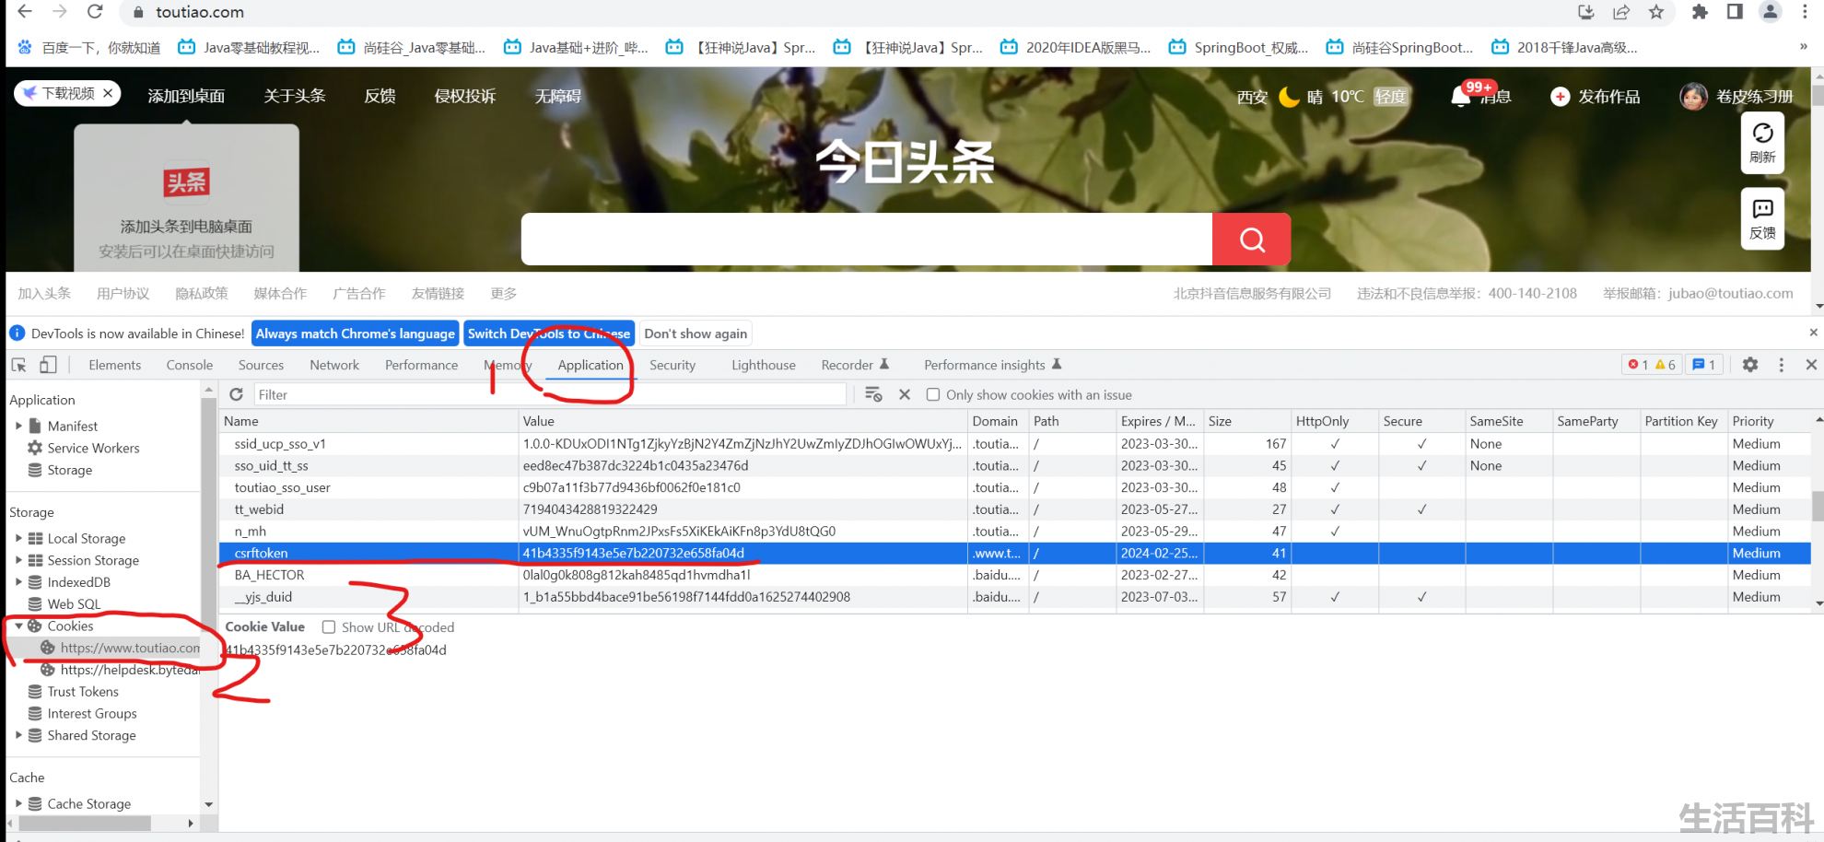This screenshot has width=1824, height=842.
Task: Expand the Manifest tree item
Action: point(18,426)
